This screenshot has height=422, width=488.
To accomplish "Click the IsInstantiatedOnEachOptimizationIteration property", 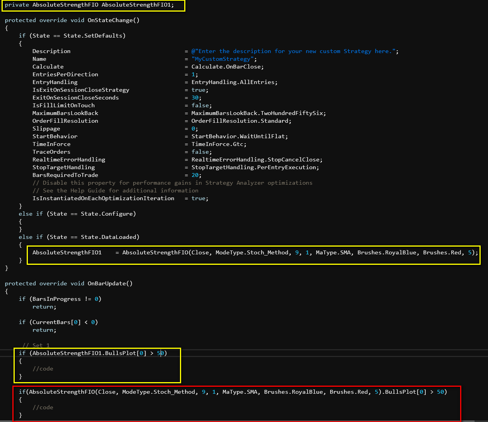I will pyautogui.click(x=103, y=198).
